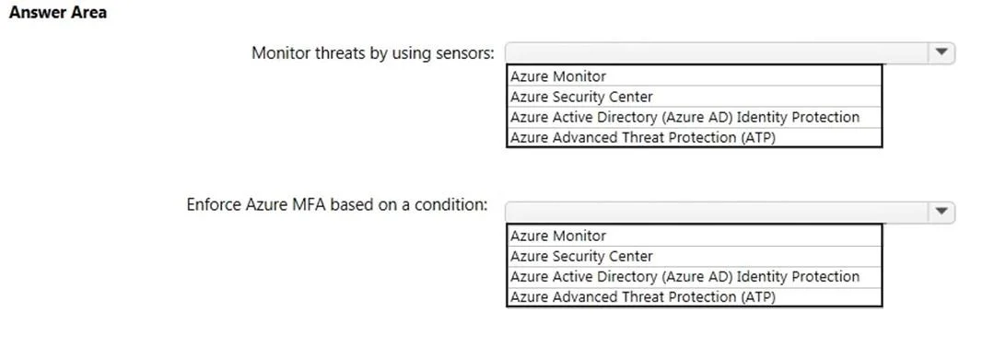
Task: Select Azure Security Center in the MFA list
Action: click(695, 257)
